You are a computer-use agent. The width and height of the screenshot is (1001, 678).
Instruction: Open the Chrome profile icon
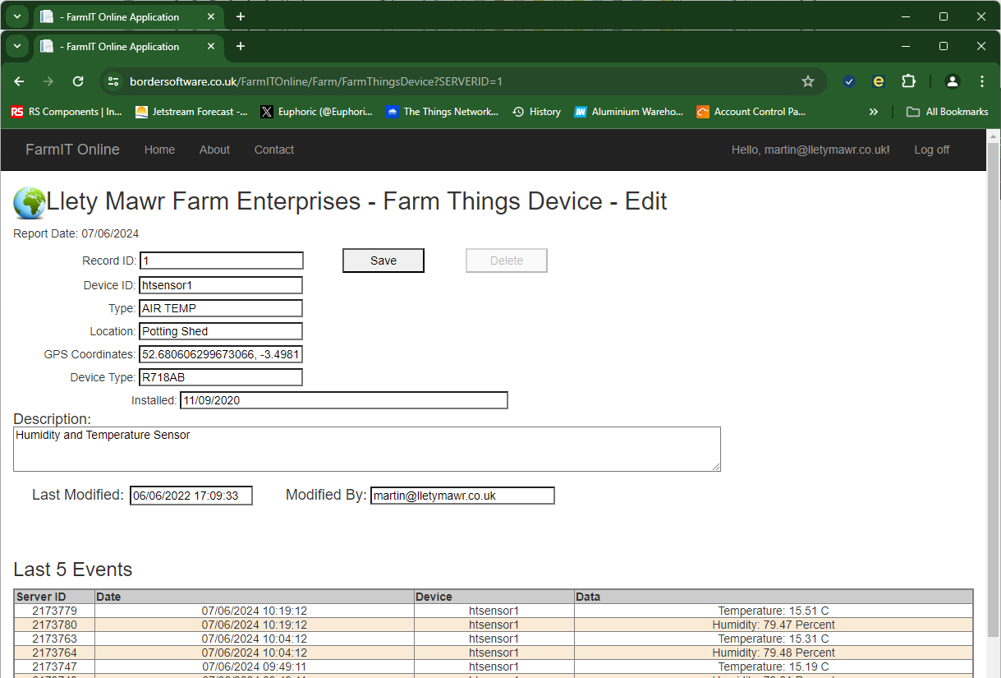pyautogui.click(x=953, y=81)
